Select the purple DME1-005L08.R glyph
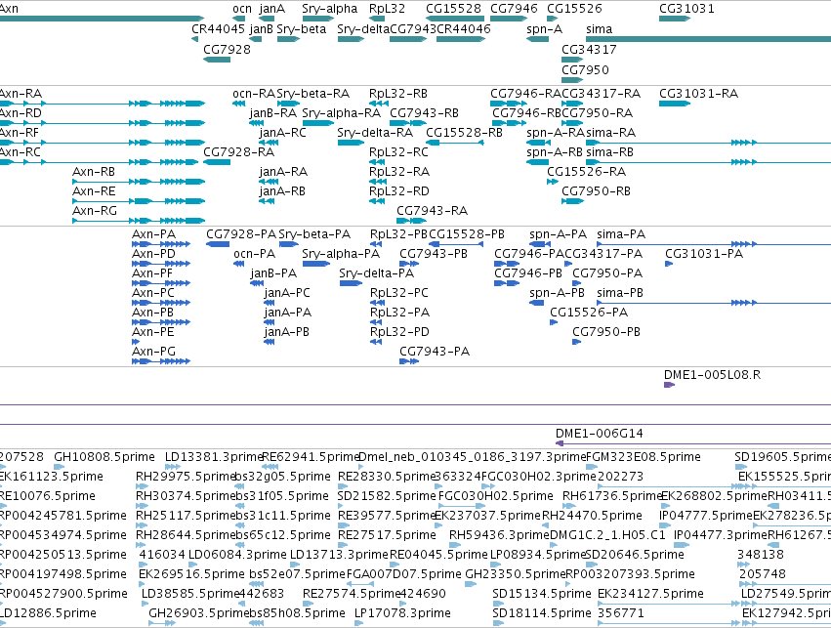 [x=669, y=385]
